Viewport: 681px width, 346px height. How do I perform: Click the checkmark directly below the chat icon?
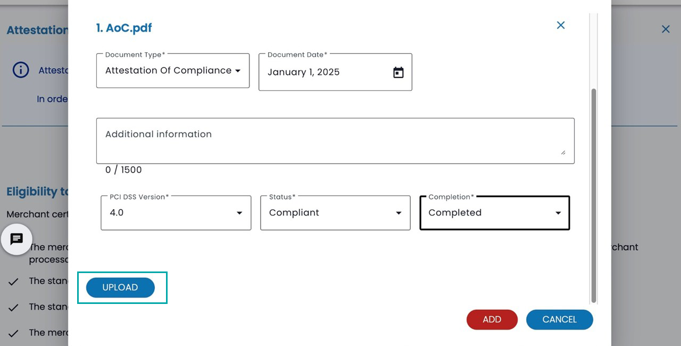pyautogui.click(x=14, y=282)
